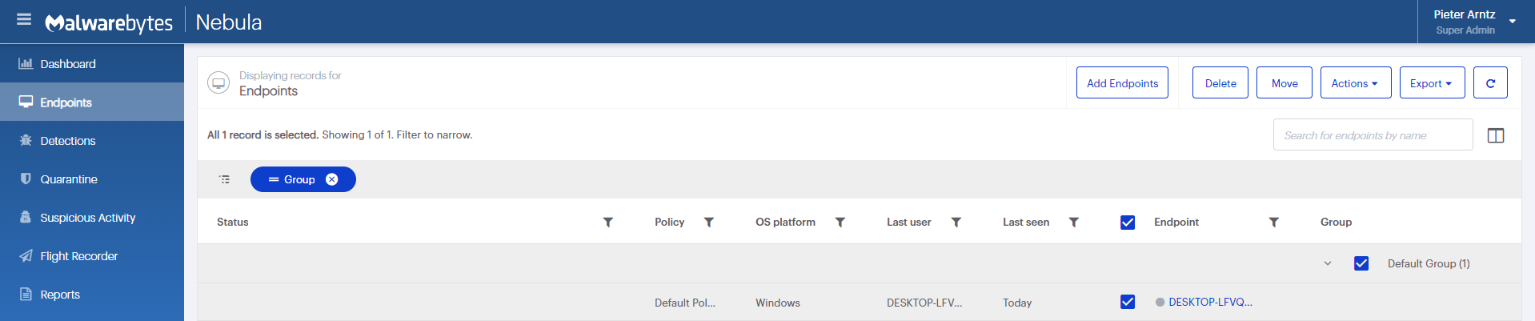Uncheck the Default Group checkbox
Image resolution: width=1535 pixels, height=321 pixels.
(x=1361, y=263)
